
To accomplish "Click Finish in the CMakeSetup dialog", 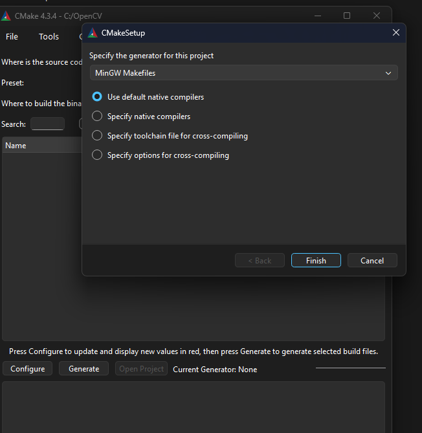I will click(316, 260).
